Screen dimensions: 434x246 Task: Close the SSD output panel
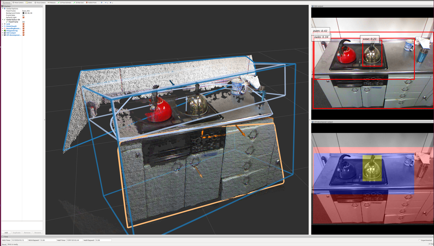[x=432, y=6]
